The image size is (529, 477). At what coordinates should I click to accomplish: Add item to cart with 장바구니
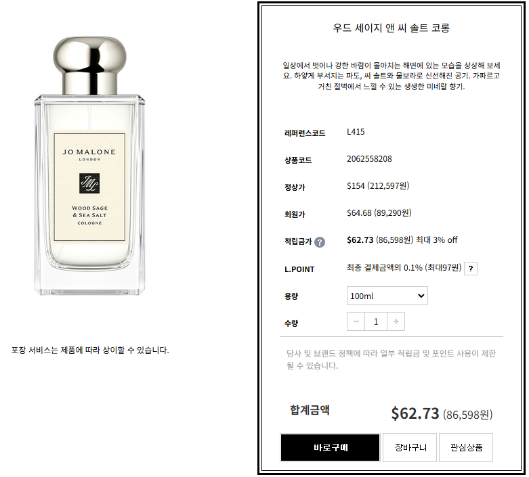coord(410,447)
